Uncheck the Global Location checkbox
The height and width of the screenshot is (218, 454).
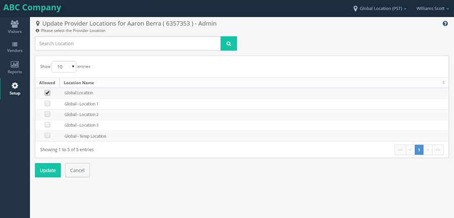(47, 93)
